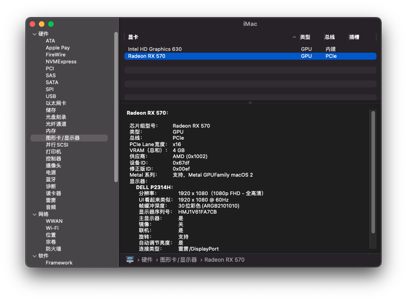
Task: Click 硬件 in the path bar
Action: 147,260
